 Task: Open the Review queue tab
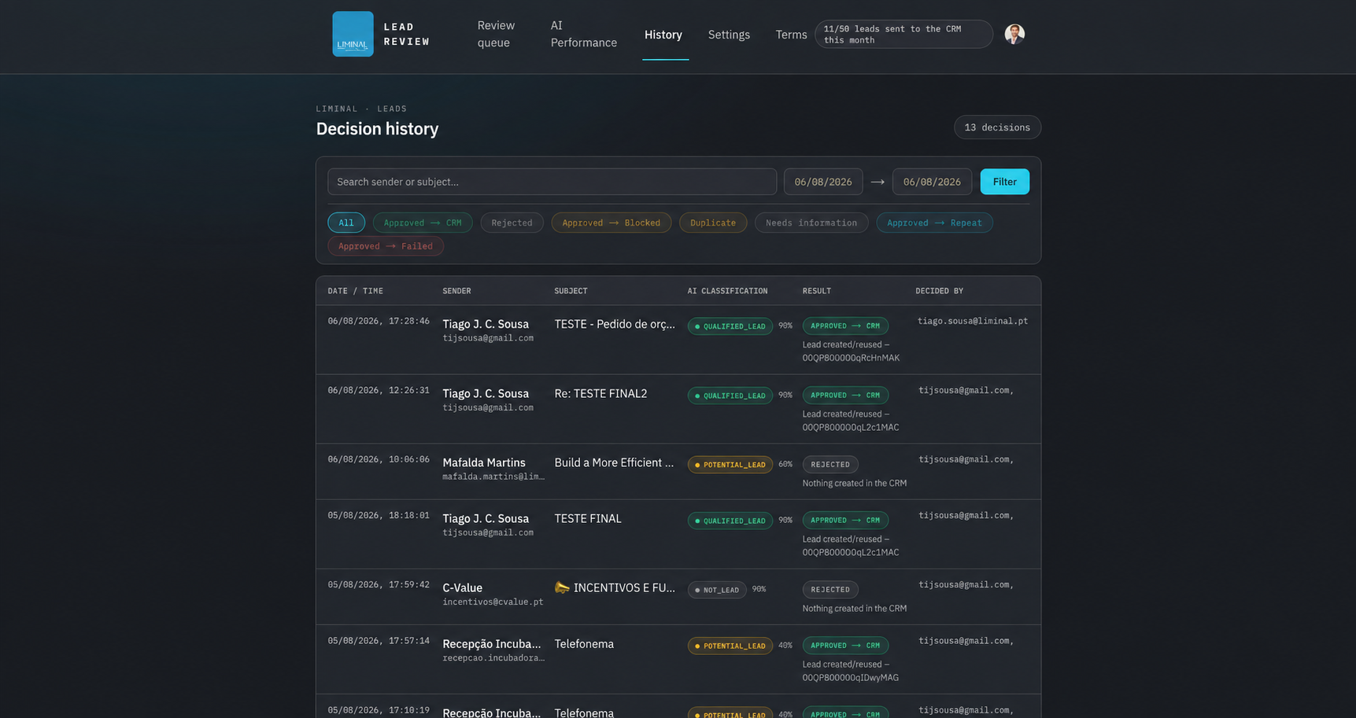pos(496,34)
